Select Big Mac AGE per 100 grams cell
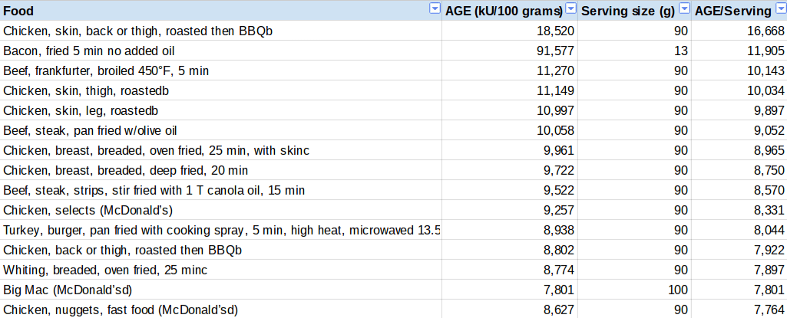 click(x=510, y=290)
